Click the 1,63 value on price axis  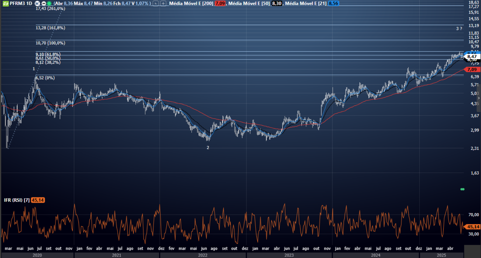(x=475, y=173)
